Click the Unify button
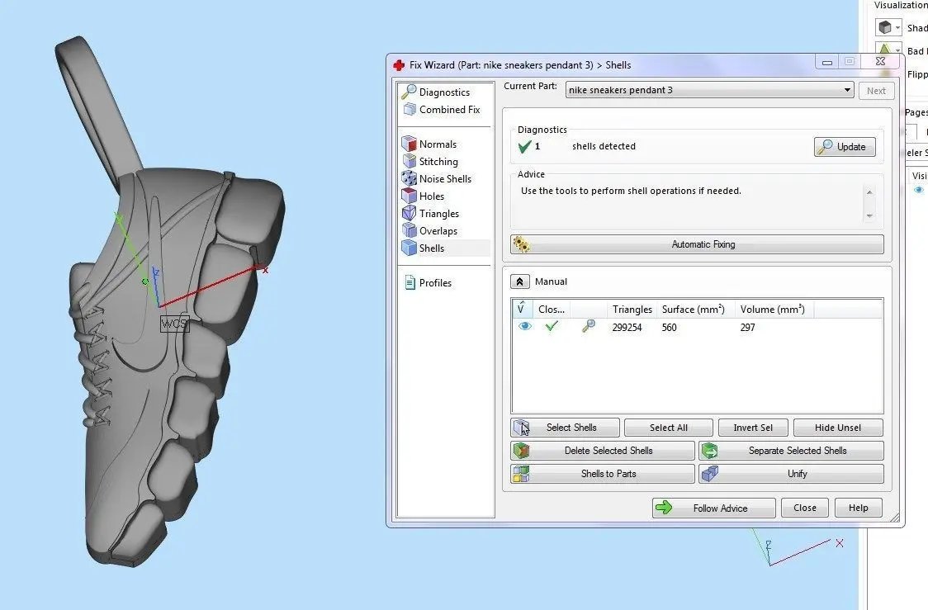Image resolution: width=928 pixels, height=610 pixels. tap(791, 473)
